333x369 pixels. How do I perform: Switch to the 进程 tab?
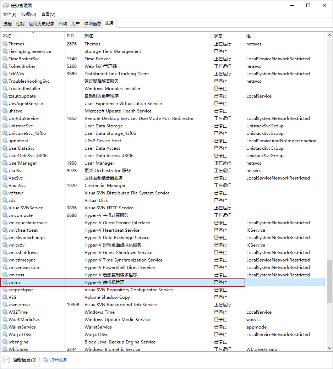click(x=7, y=23)
